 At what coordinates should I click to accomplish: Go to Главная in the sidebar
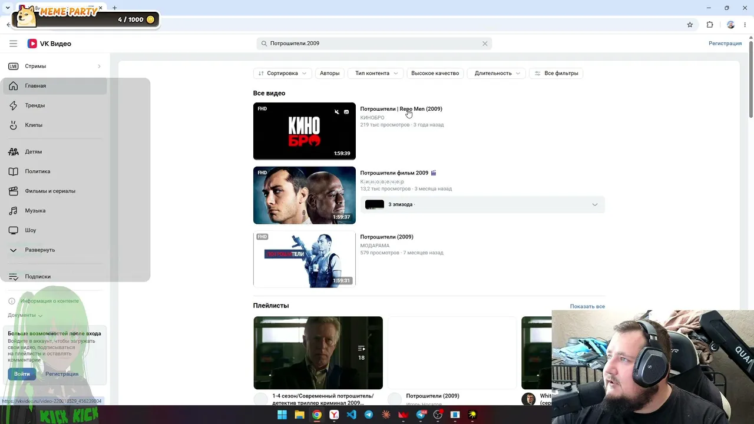click(x=54, y=86)
